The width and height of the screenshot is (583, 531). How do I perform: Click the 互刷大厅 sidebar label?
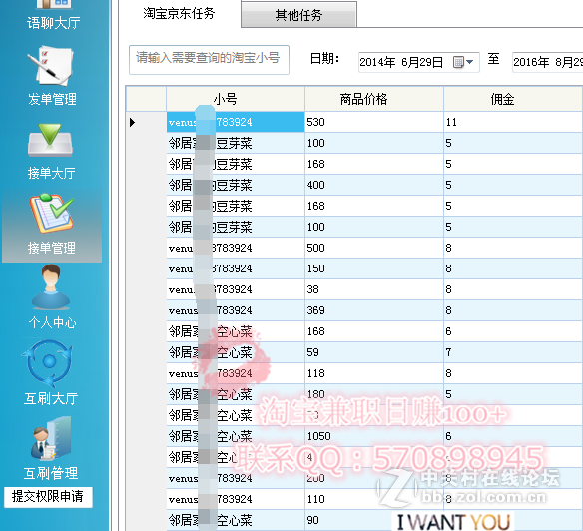tap(51, 398)
